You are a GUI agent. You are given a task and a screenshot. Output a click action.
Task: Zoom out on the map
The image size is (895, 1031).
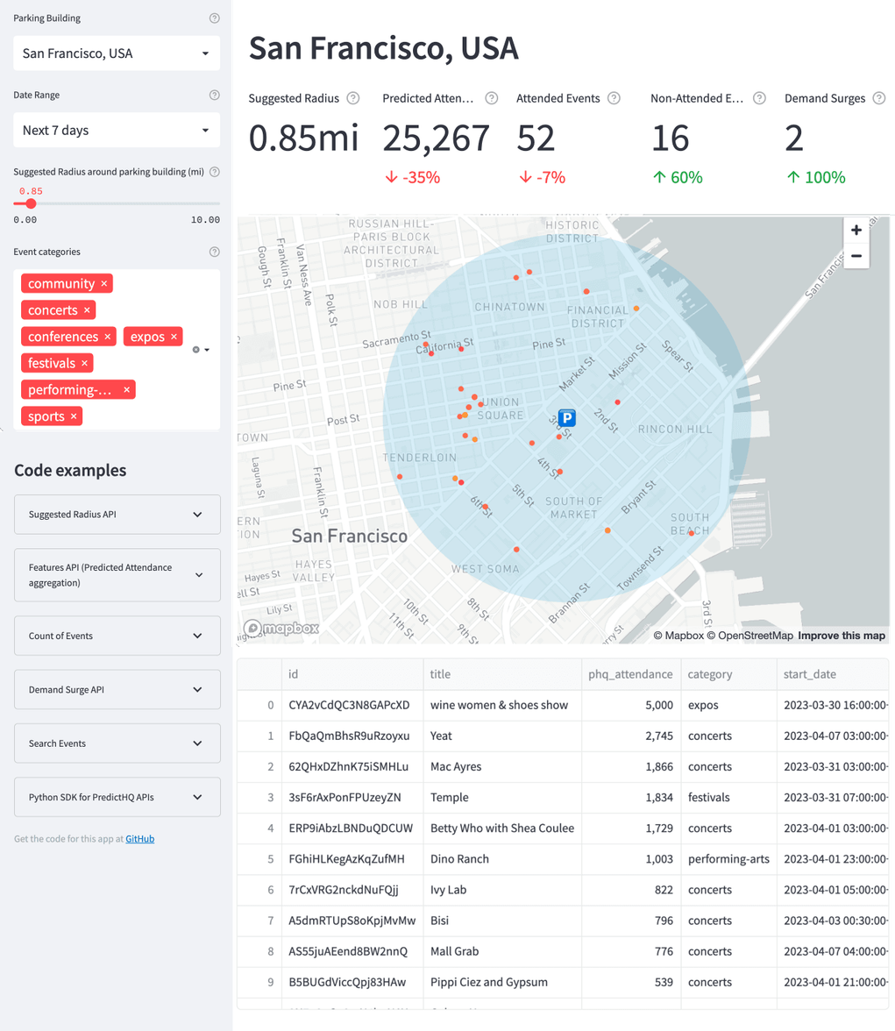click(856, 256)
